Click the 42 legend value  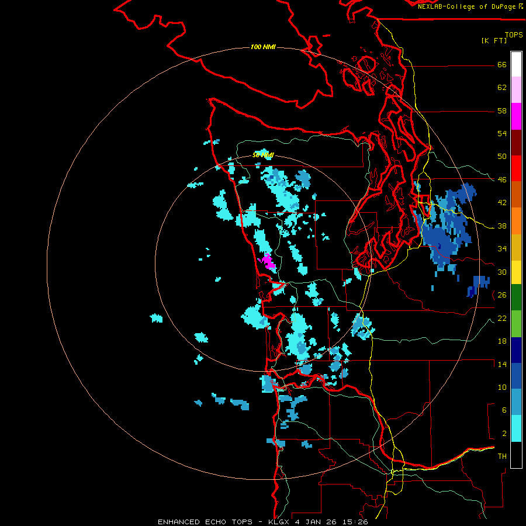click(502, 202)
